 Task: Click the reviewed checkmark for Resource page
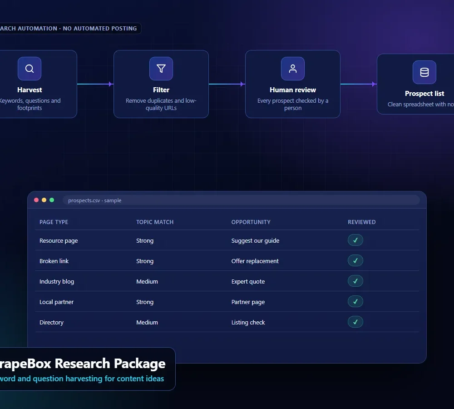coord(355,240)
